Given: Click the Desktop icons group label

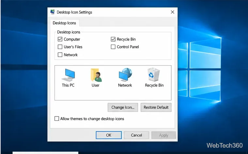Looking at the screenshot, I should 69,32.
